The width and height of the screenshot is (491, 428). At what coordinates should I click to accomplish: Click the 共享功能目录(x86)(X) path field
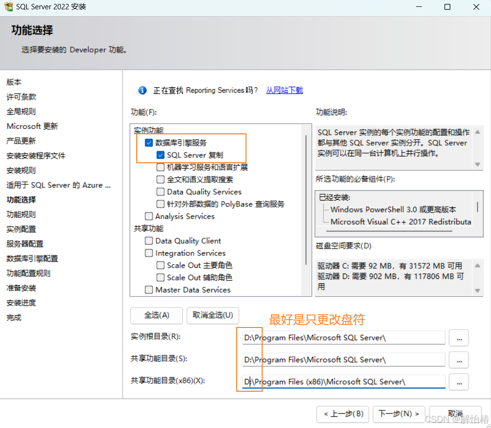(344, 381)
